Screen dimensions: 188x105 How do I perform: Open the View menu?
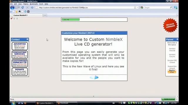[x=20, y=4]
